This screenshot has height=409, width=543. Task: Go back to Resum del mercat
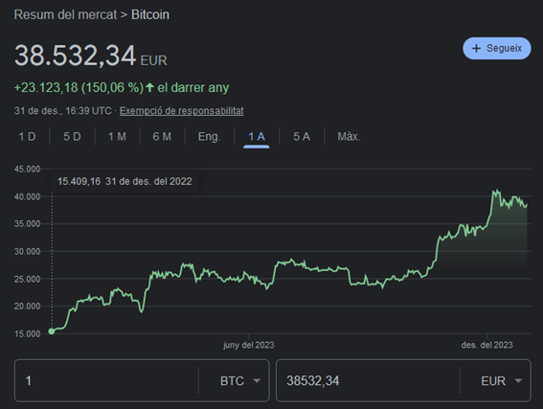click(x=65, y=14)
